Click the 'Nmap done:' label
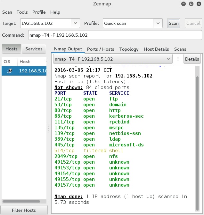Image resolution: width=204 pixels, height=215 pixels. pyautogui.click(x=69, y=196)
